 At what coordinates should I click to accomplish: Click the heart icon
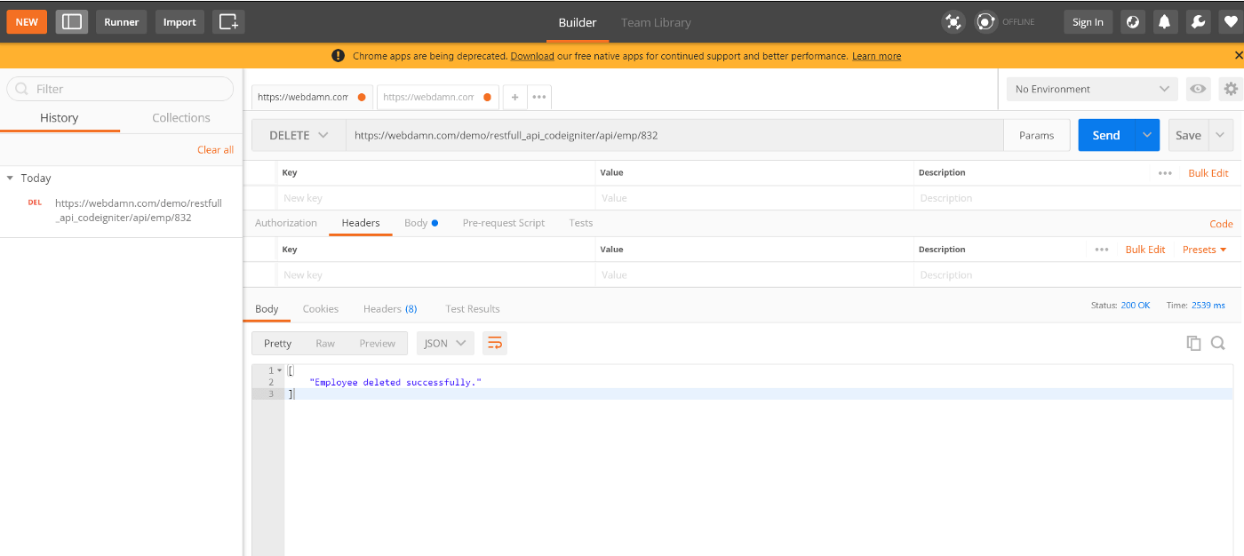coord(1230,22)
